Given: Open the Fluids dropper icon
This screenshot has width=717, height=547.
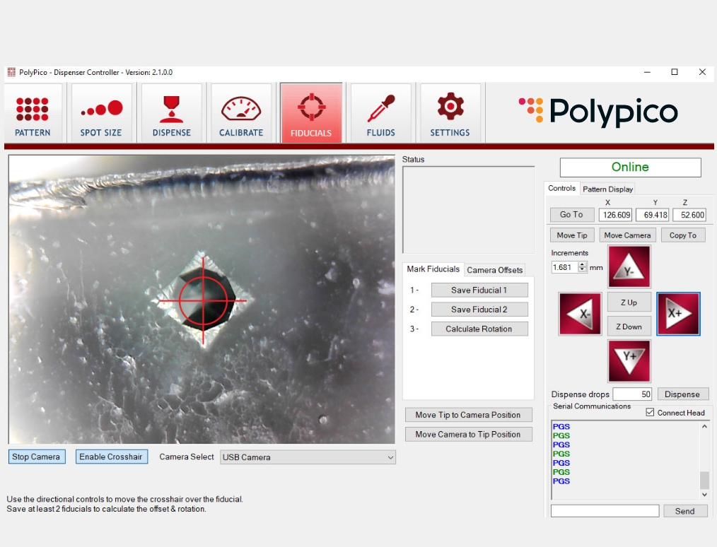Looking at the screenshot, I should (380, 113).
